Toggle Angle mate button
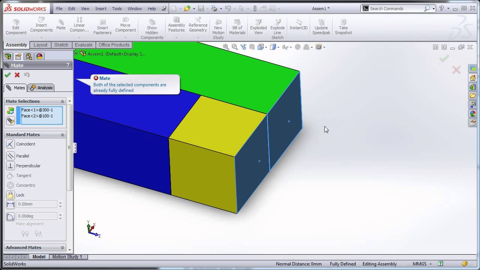This screenshot has height=270, width=480. pyautogui.click(x=10, y=216)
